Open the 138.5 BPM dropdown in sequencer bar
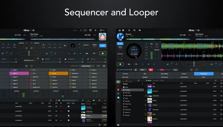 pos(142,70)
